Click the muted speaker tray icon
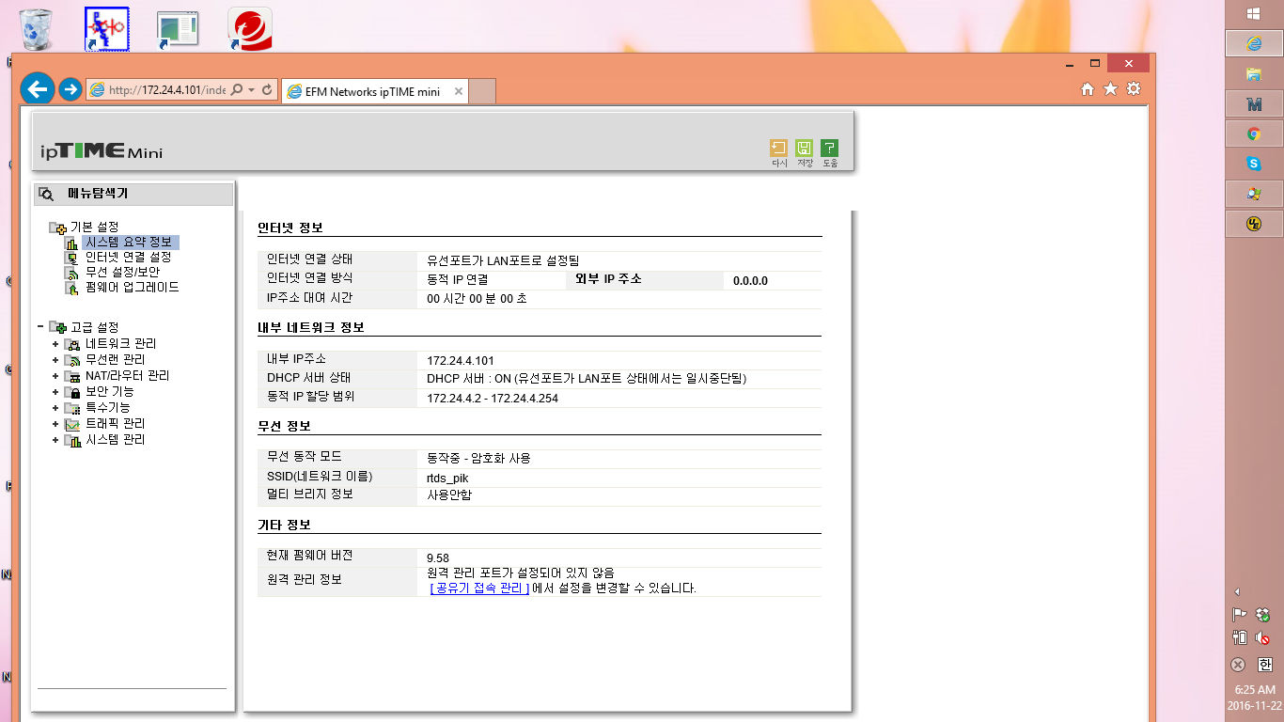Viewport: 1284px width, 722px height. click(x=1263, y=637)
